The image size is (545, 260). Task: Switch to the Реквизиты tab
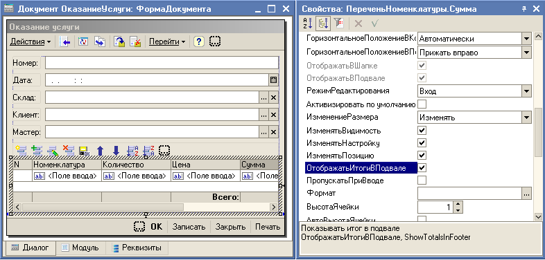(x=137, y=248)
